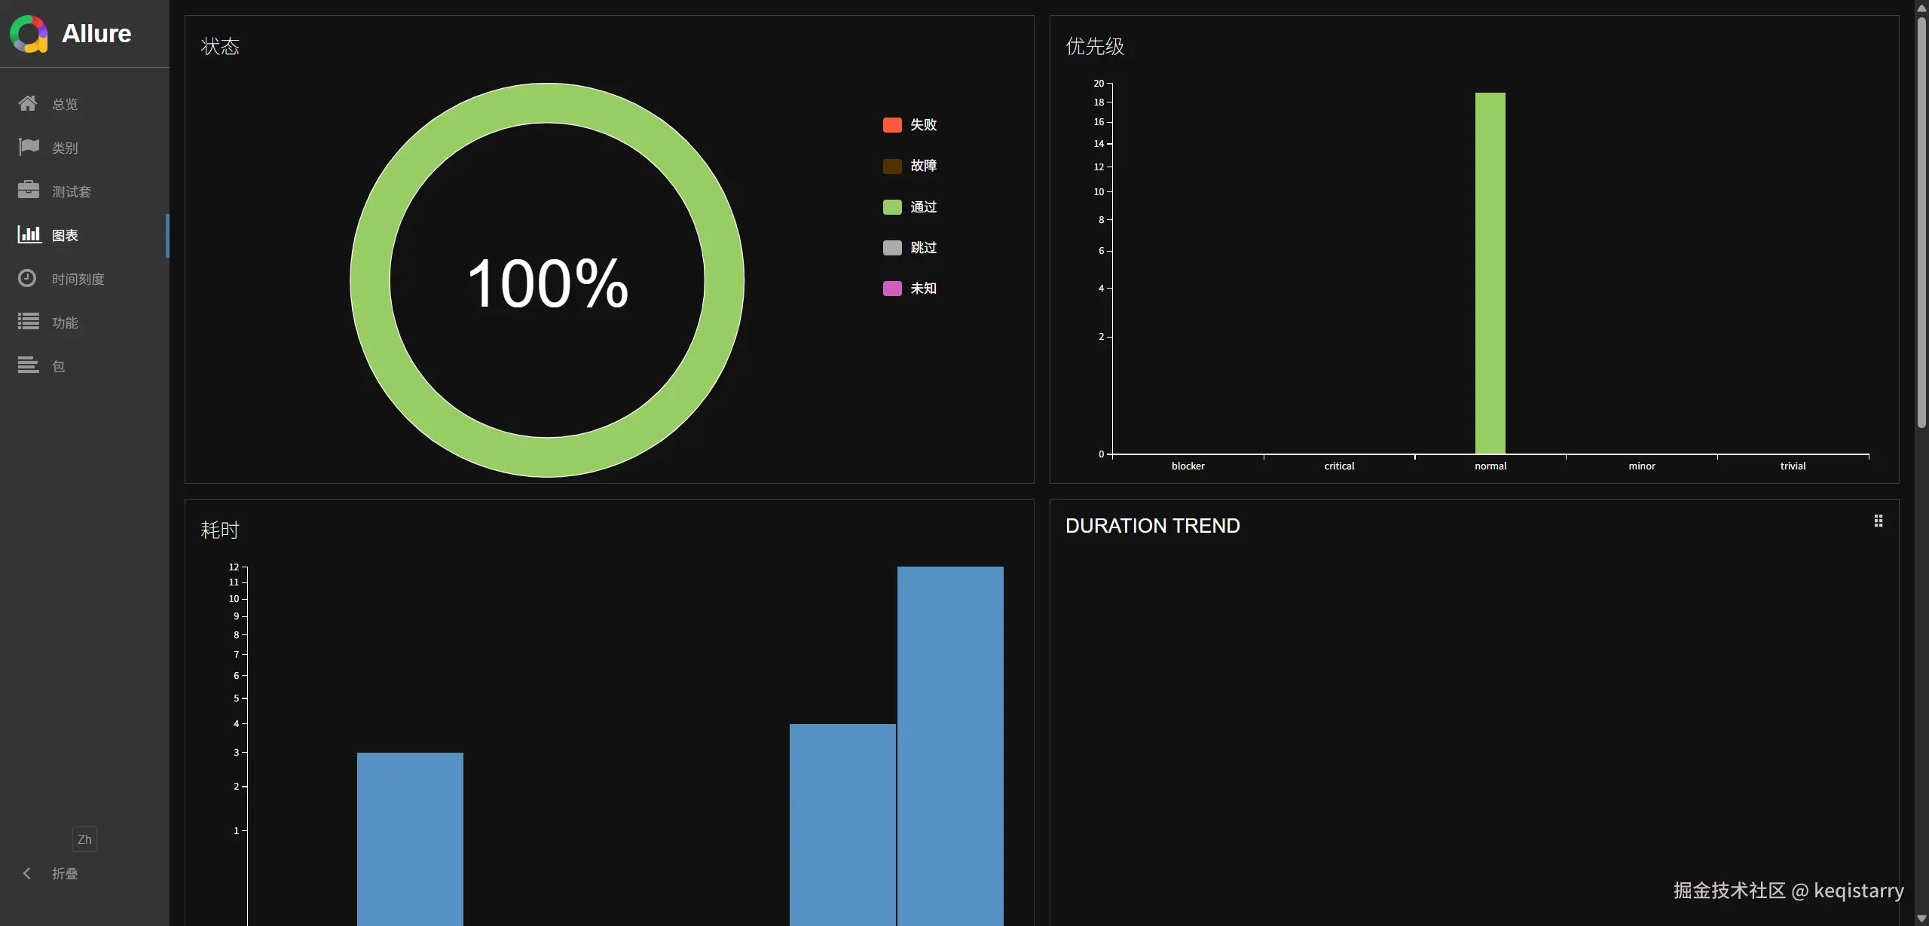Image resolution: width=1929 pixels, height=926 pixels.
Task: Switch to the 功能 menu item
Action: (x=65, y=323)
